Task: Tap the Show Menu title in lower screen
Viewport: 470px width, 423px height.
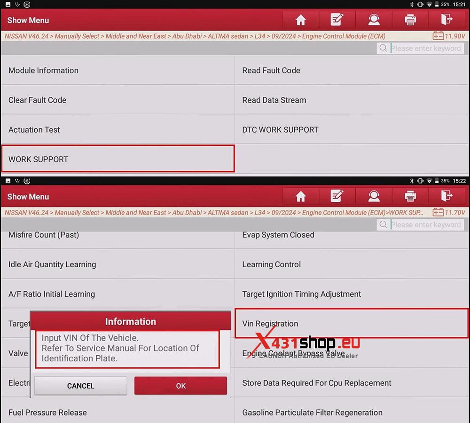Action: pos(28,197)
